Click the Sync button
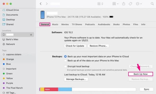Screen dimensions: 156x94 [146, 89]
